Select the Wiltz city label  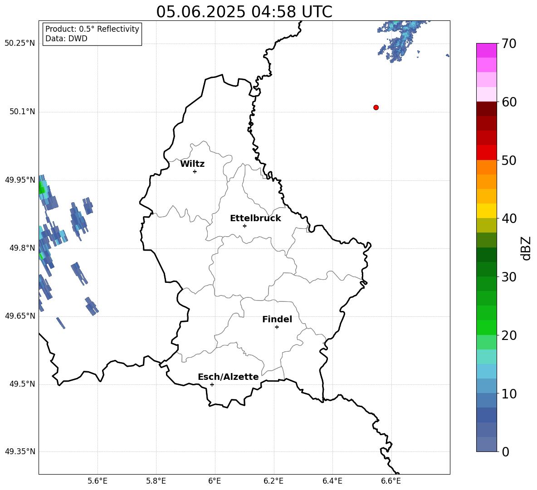(192, 164)
